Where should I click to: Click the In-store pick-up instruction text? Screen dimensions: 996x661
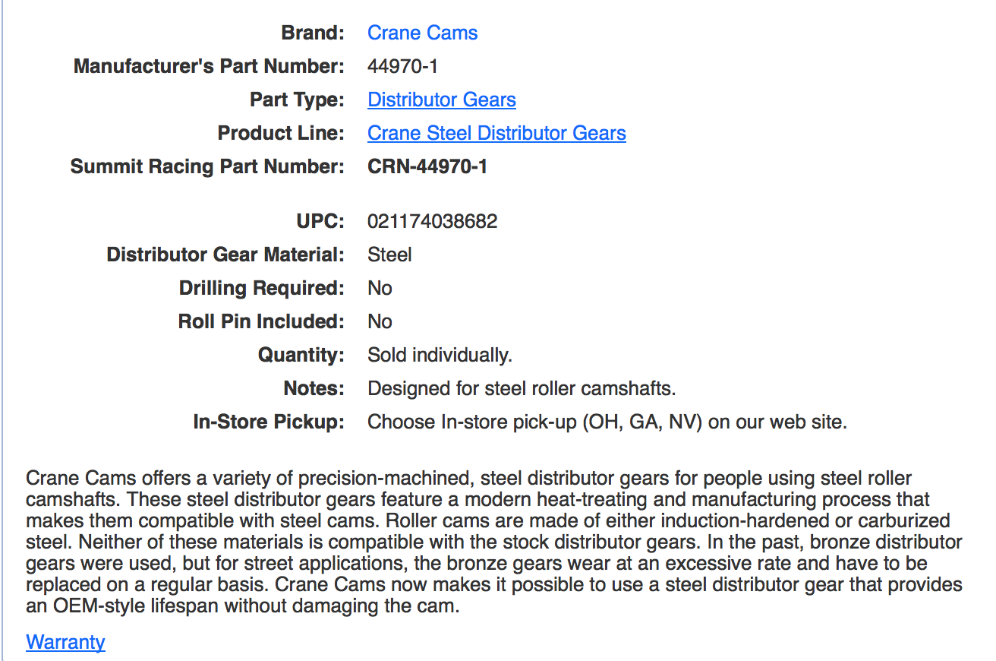607,422
